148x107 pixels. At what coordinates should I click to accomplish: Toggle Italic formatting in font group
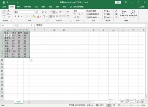pyautogui.click(x=18, y=16)
